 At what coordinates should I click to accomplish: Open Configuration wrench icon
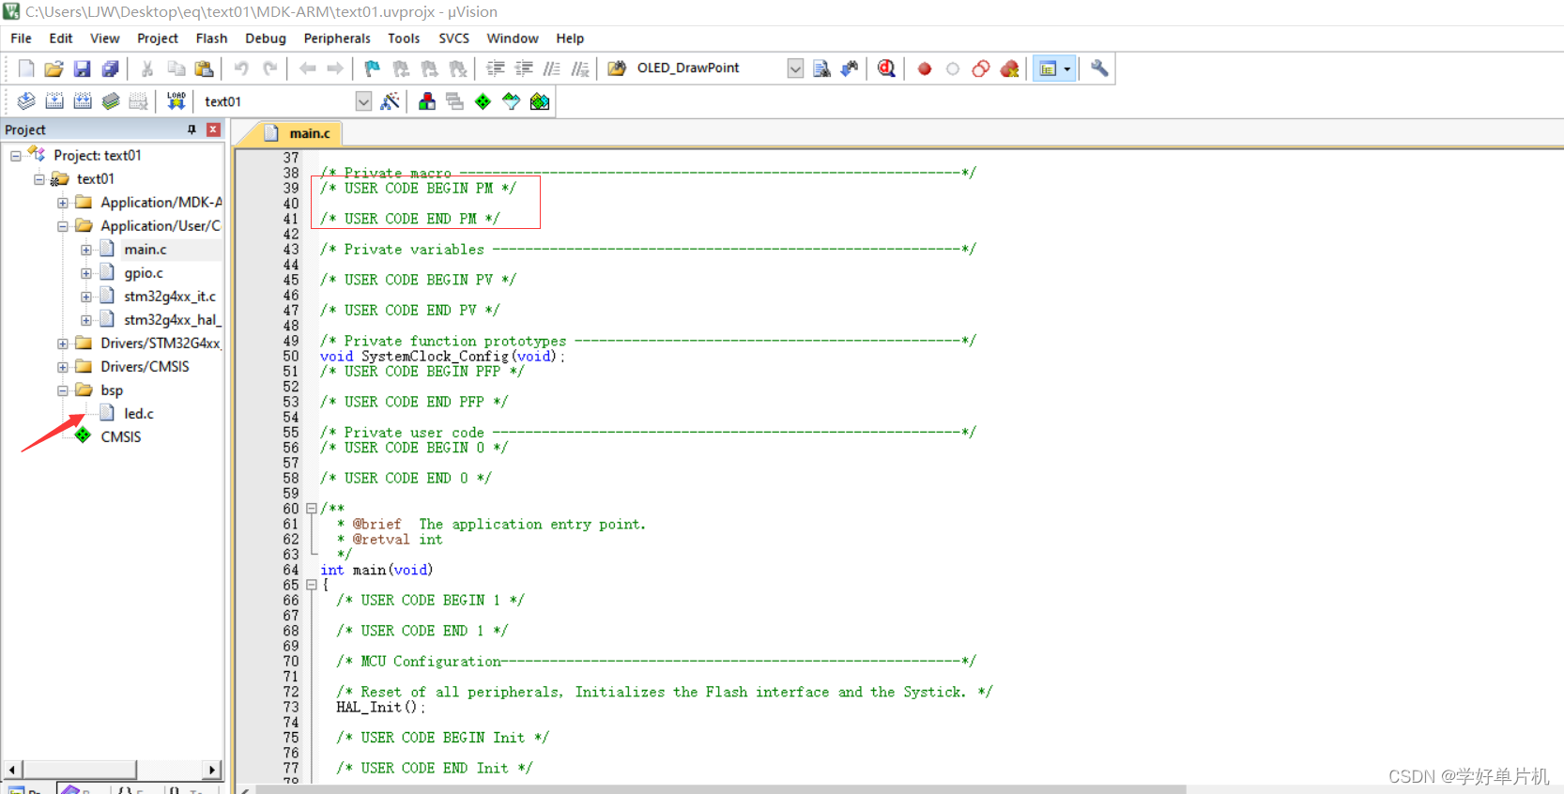click(1099, 69)
